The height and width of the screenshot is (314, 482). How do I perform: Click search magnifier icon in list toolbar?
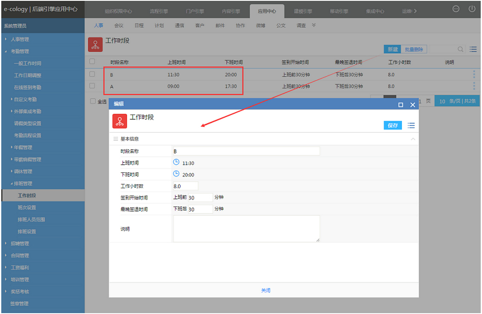pos(460,49)
